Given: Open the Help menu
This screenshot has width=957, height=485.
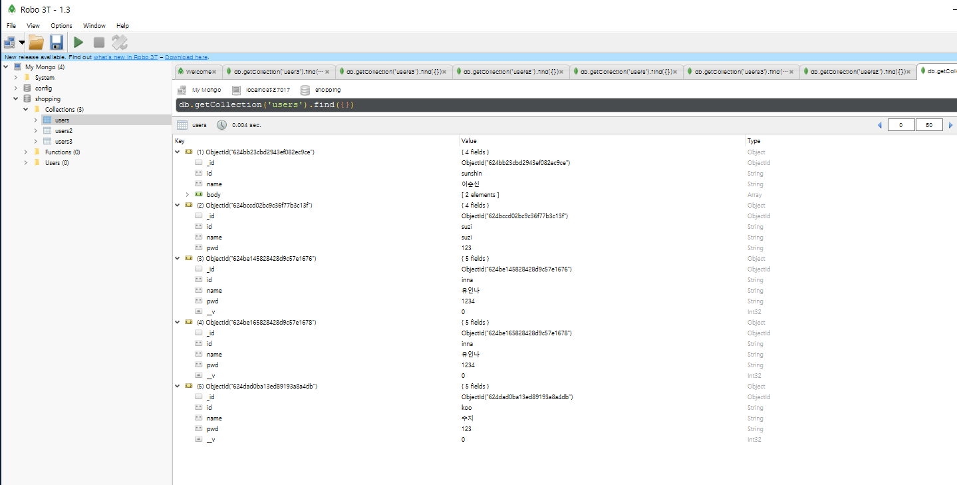Looking at the screenshot, I should tap(122, 26).
